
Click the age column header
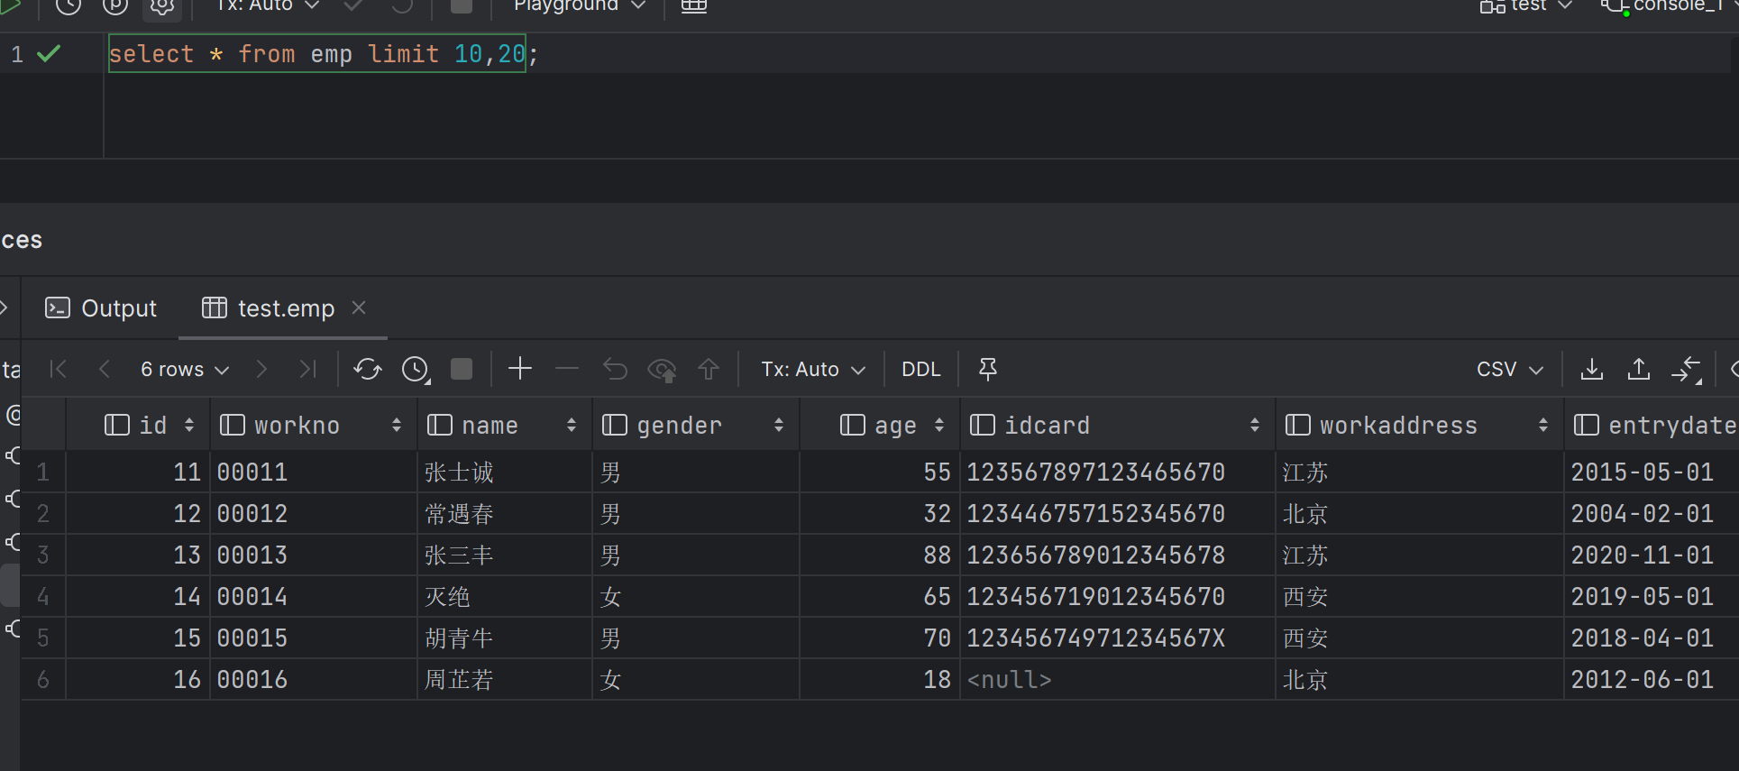[880, 425]
